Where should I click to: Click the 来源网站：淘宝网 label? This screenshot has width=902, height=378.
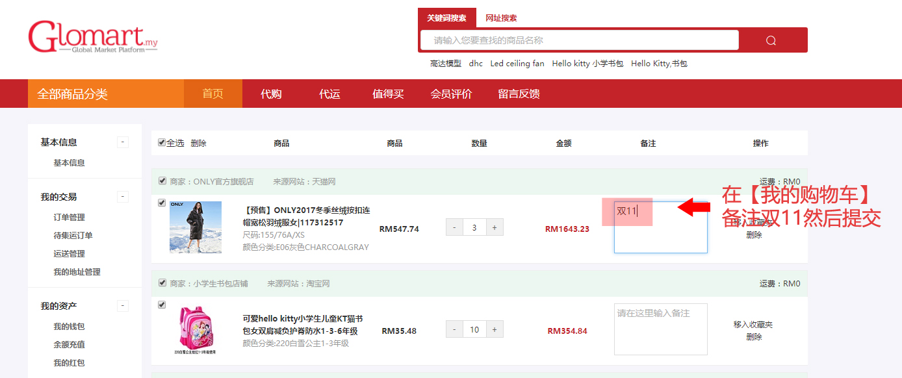(x=298, y=284)
